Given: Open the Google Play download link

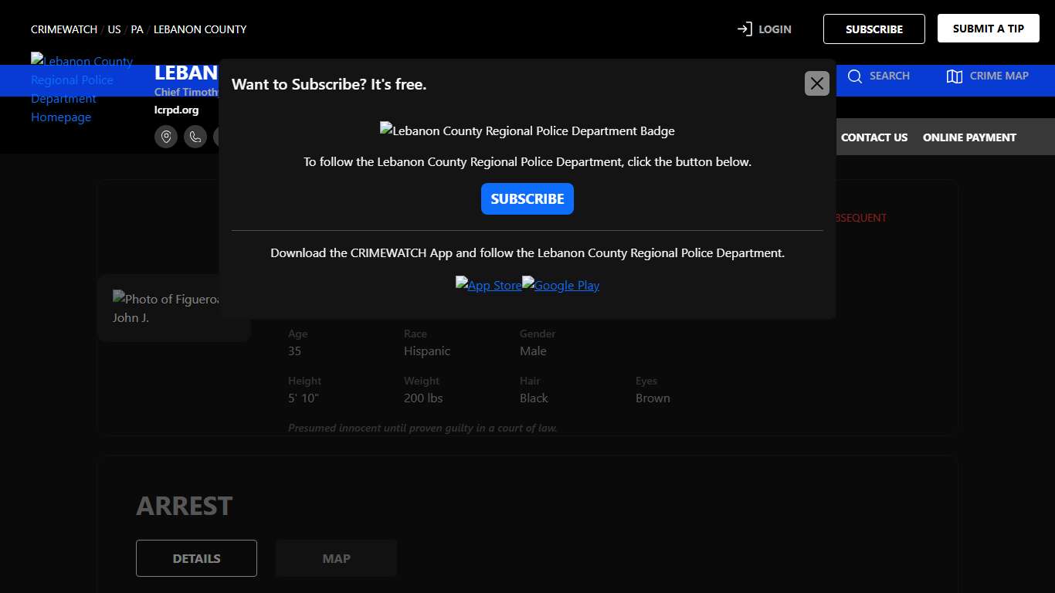Looking at the screenshot, I should (561, 285).
